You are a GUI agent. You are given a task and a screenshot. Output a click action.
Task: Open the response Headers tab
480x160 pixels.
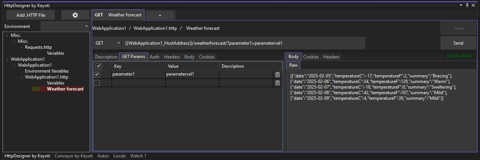(x=331, y=57)
